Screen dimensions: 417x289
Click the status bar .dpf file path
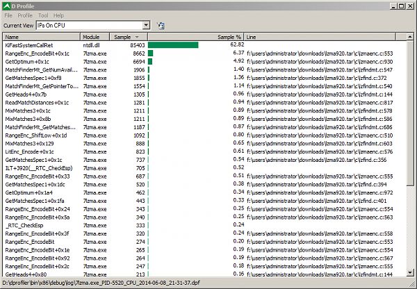(x=101, y=283)
